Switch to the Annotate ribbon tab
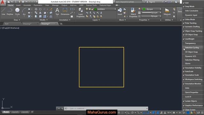This screenshot has height=115, width=204. pos(27,5)
